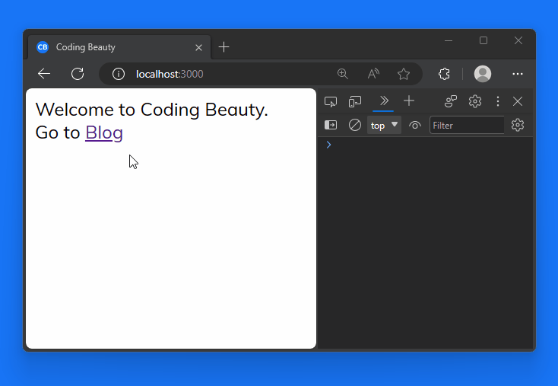This screenshot has height=386, width=558.
Task: Open console settings gear
Action: [x=518, y=126]
